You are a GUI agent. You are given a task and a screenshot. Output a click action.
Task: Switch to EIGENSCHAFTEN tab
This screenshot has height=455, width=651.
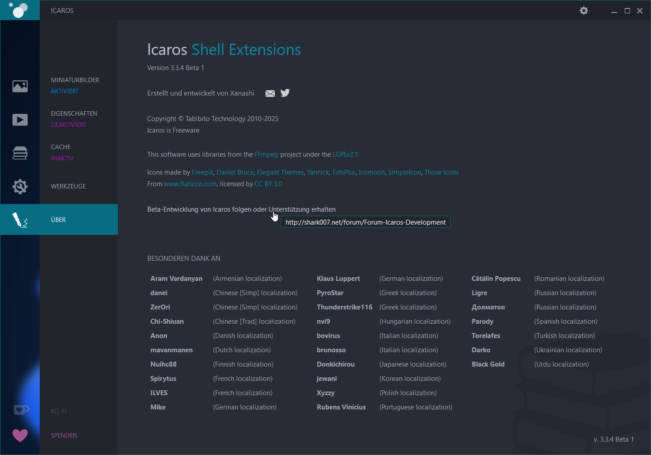click(74, 113)
